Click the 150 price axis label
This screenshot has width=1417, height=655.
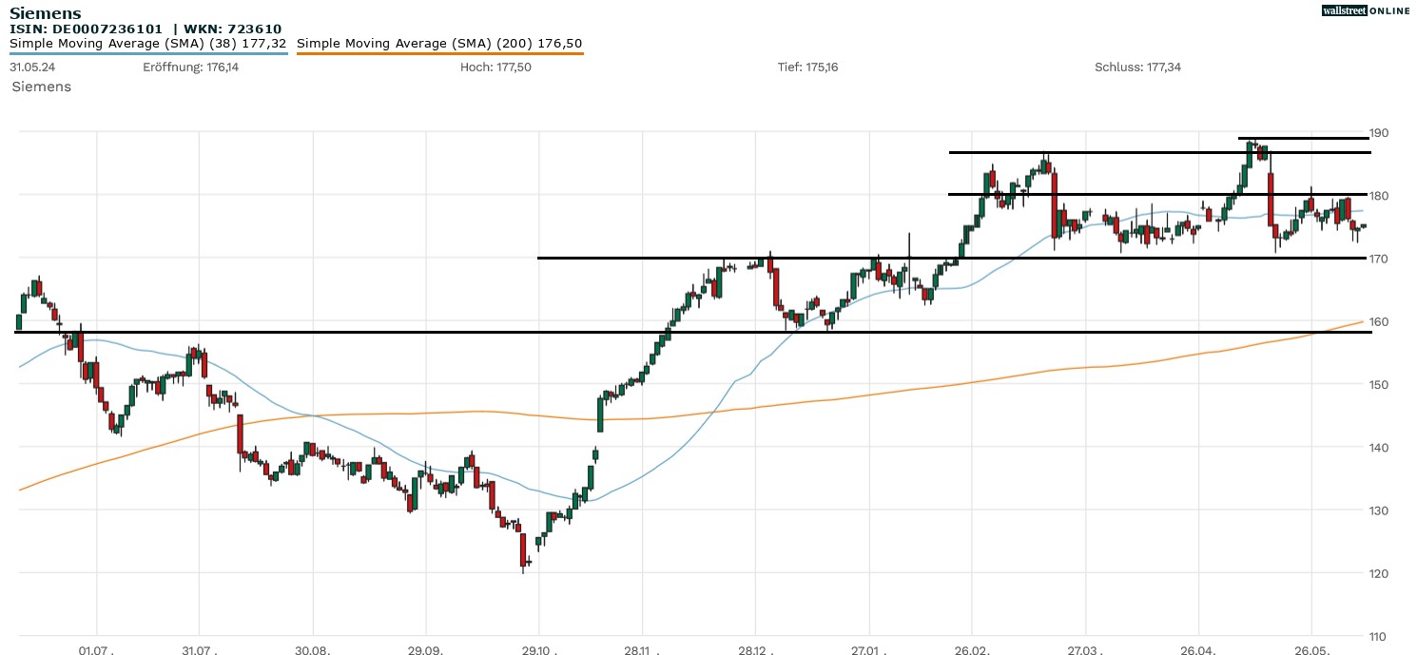[1379, 384]
